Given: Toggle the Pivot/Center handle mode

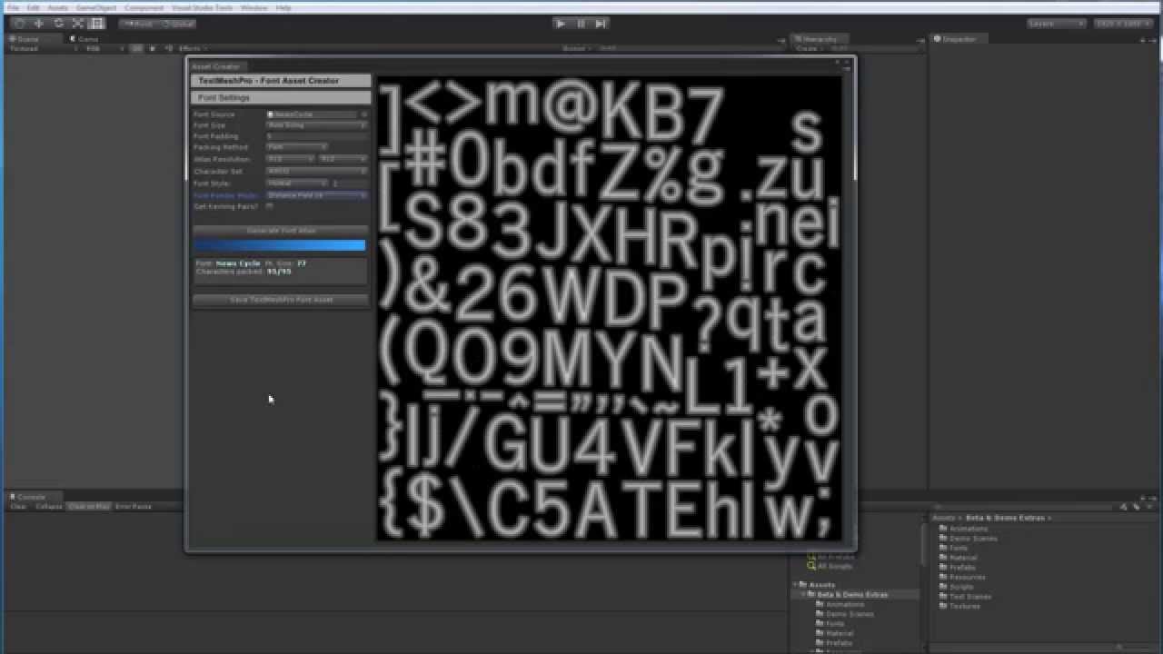Looking at the screenshot, I should (x=138, y=24).
